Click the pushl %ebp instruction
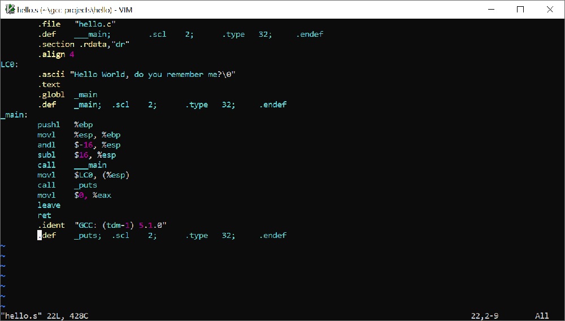Viewport: 565px width, 321px height. pyautogui.click(x=65, y=125)
